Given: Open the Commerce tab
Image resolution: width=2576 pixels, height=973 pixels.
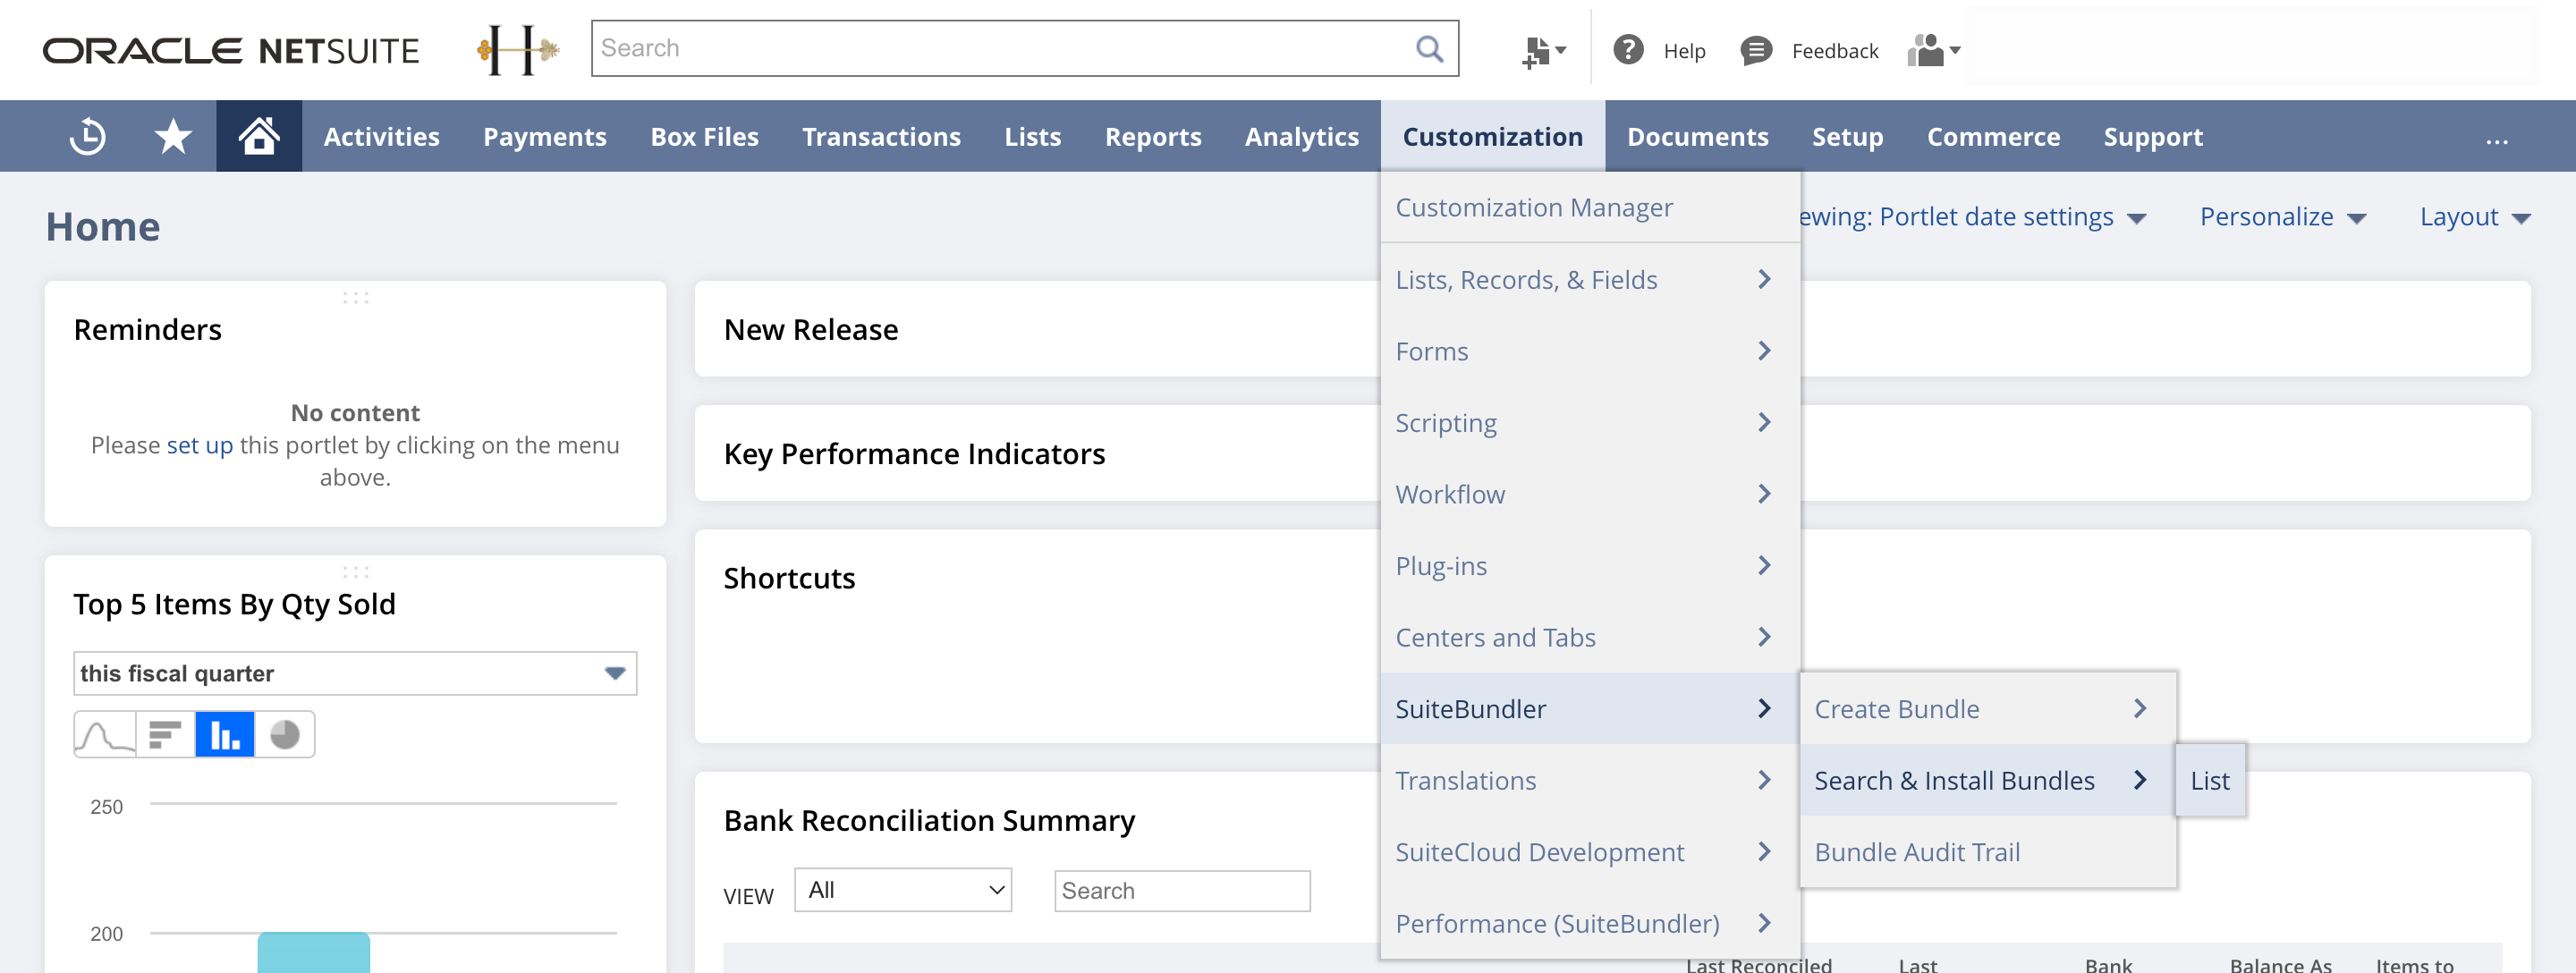Looking at the screenshot, I should 1993,136.
